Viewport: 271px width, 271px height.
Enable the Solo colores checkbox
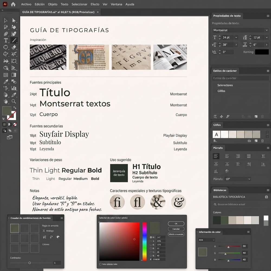[x=101, y=264]
